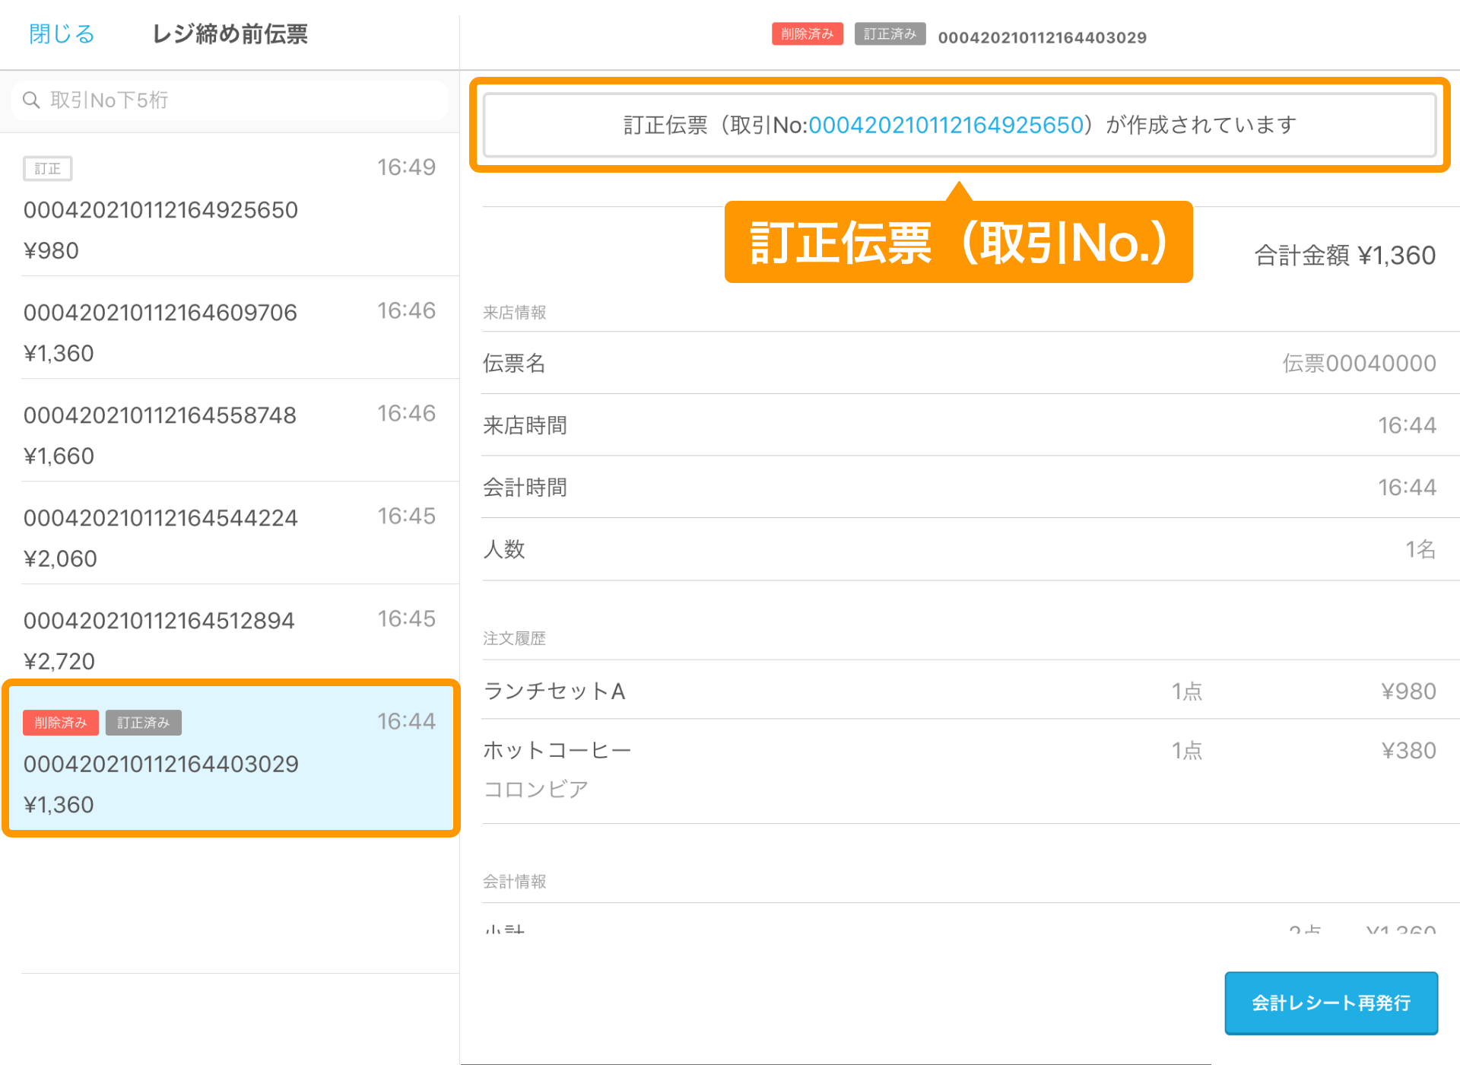Click slip name value 伝票00040000
The width and height of the screenshot is (1460, 1065).
coord(1359,363)
